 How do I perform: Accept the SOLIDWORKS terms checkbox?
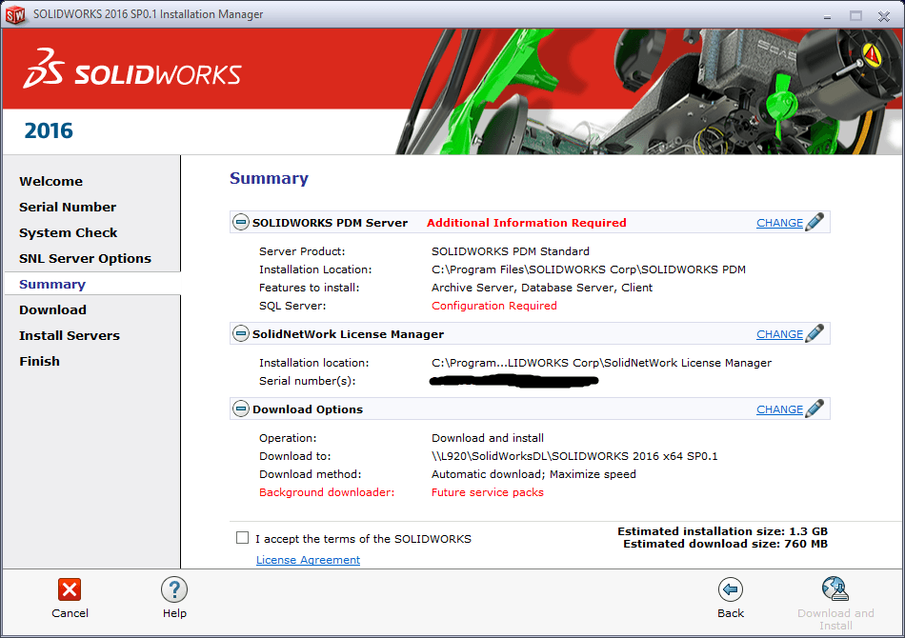click(243, 538)
